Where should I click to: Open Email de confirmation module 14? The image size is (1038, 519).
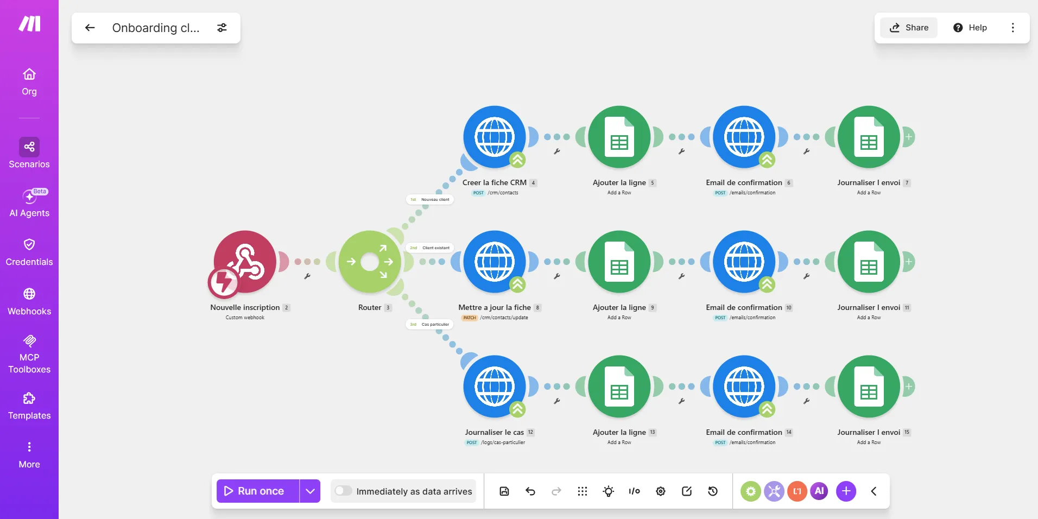(x=744, y=387)
